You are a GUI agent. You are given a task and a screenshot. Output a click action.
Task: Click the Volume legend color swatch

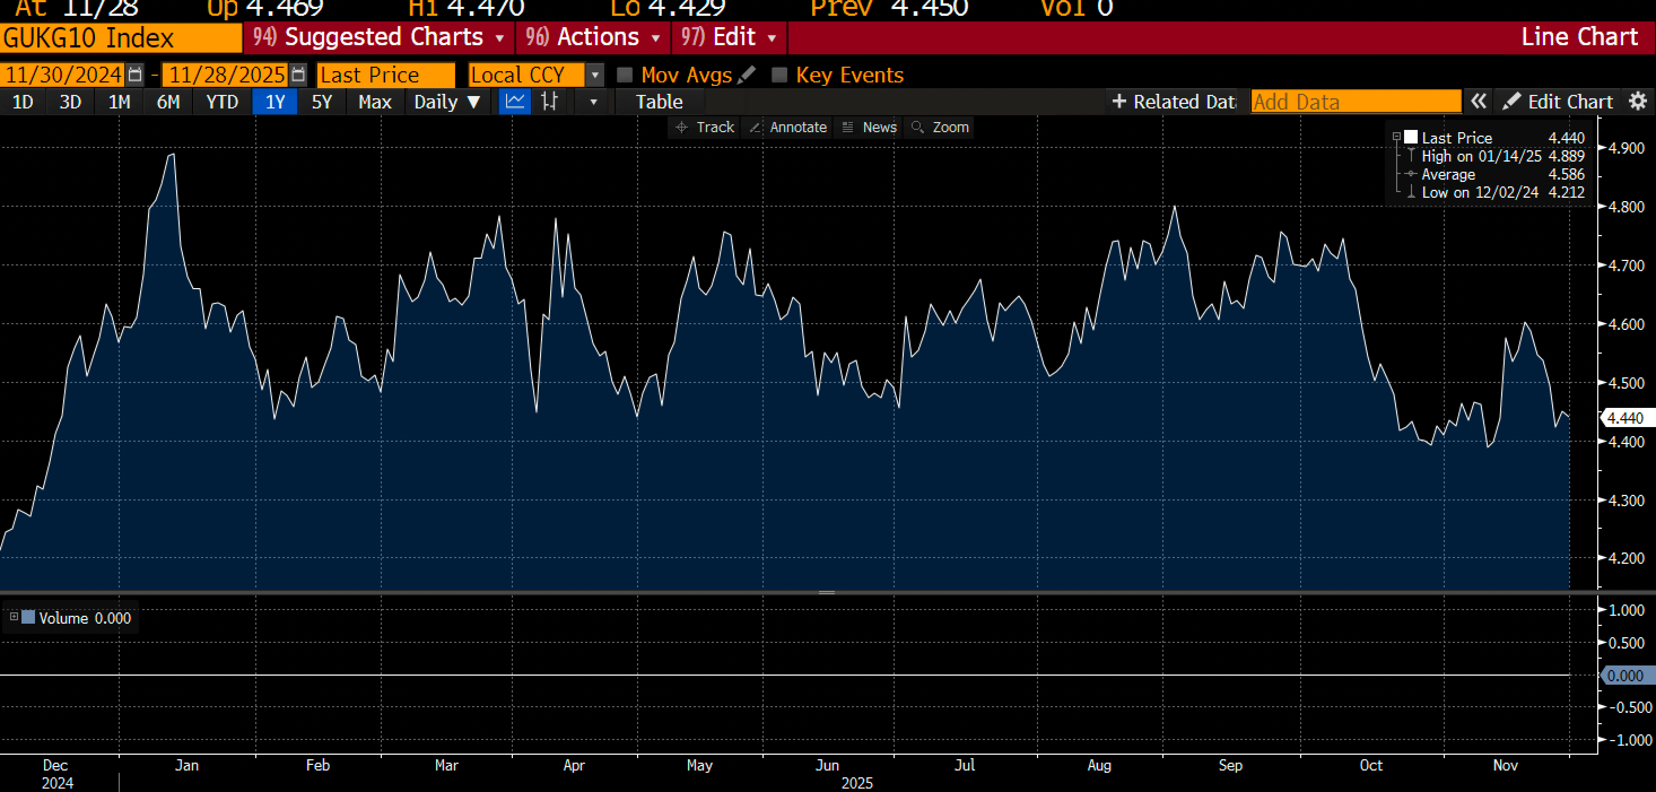click(28, 617)
